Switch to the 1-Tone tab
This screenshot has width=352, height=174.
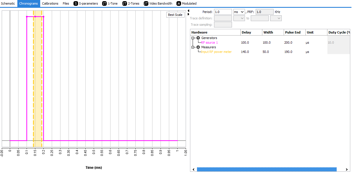pos(110,3)
